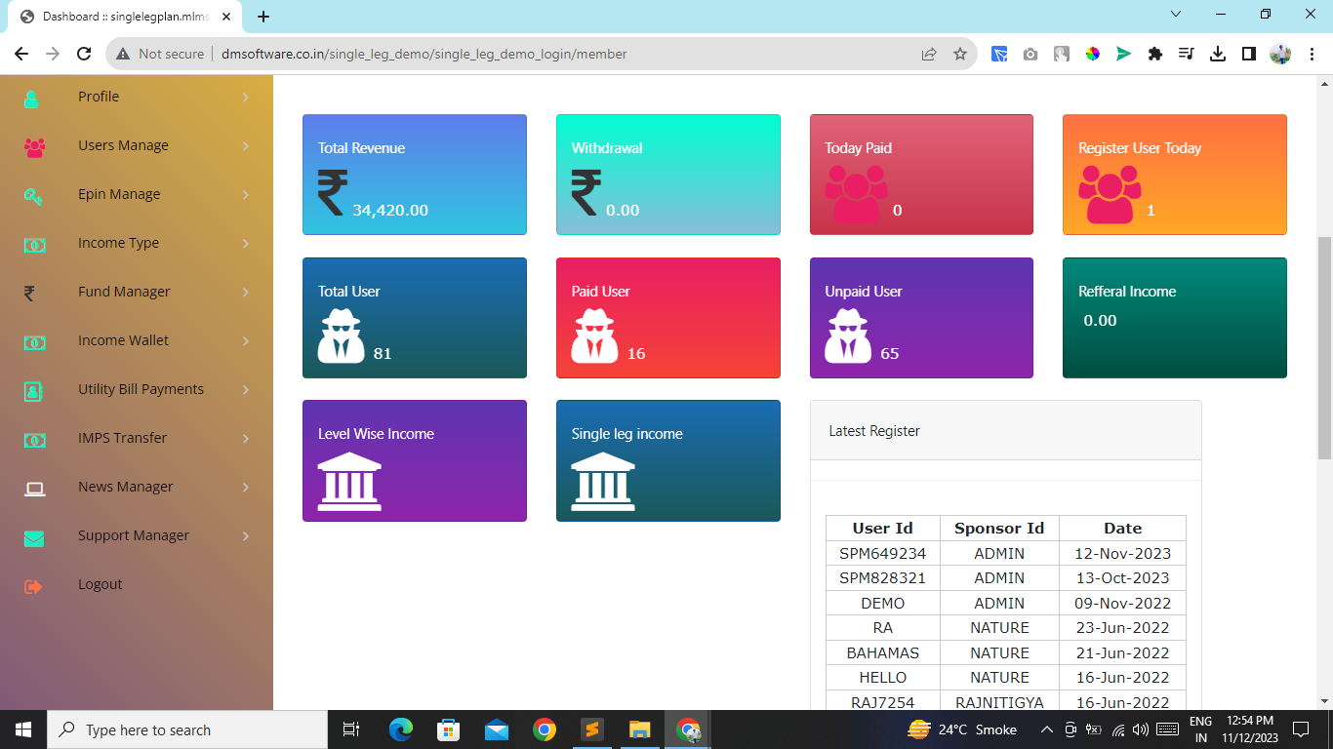Image resolution: width=1333 pixels, height=749 pixels.
Task: Click the bank icon in Single leg income card
Action: (602, 481)
